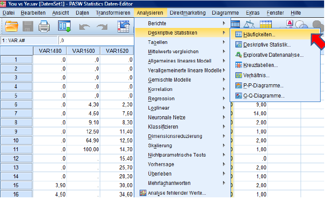Click the Kreuztabellen icon
Viewport: 325px width, 200px height.
(x=239, y=65)
